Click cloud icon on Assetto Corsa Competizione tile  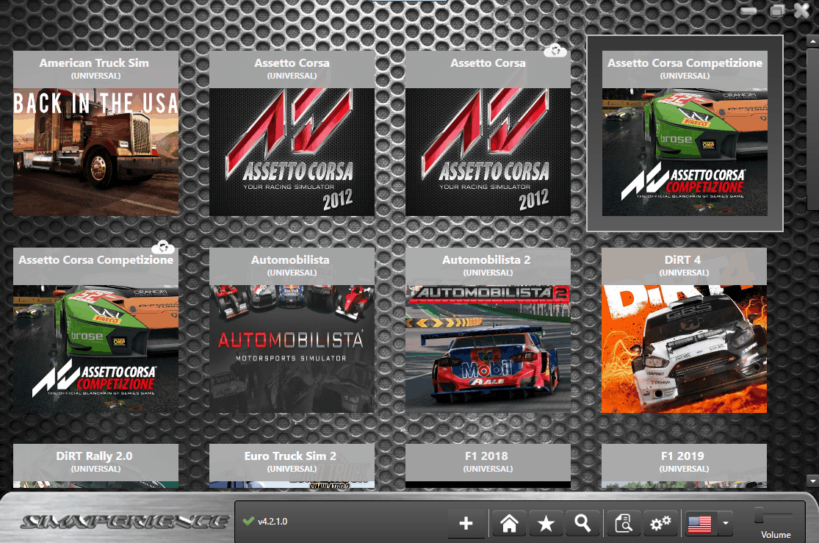coord(162,248)
